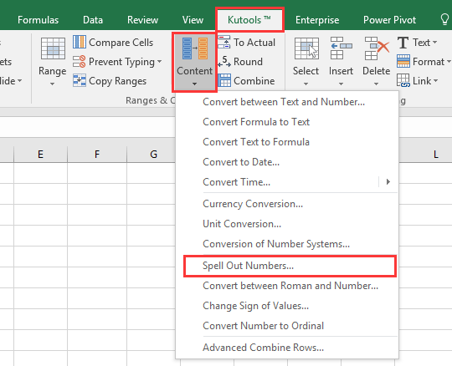Click the Text tools T icon

(403, 43)
